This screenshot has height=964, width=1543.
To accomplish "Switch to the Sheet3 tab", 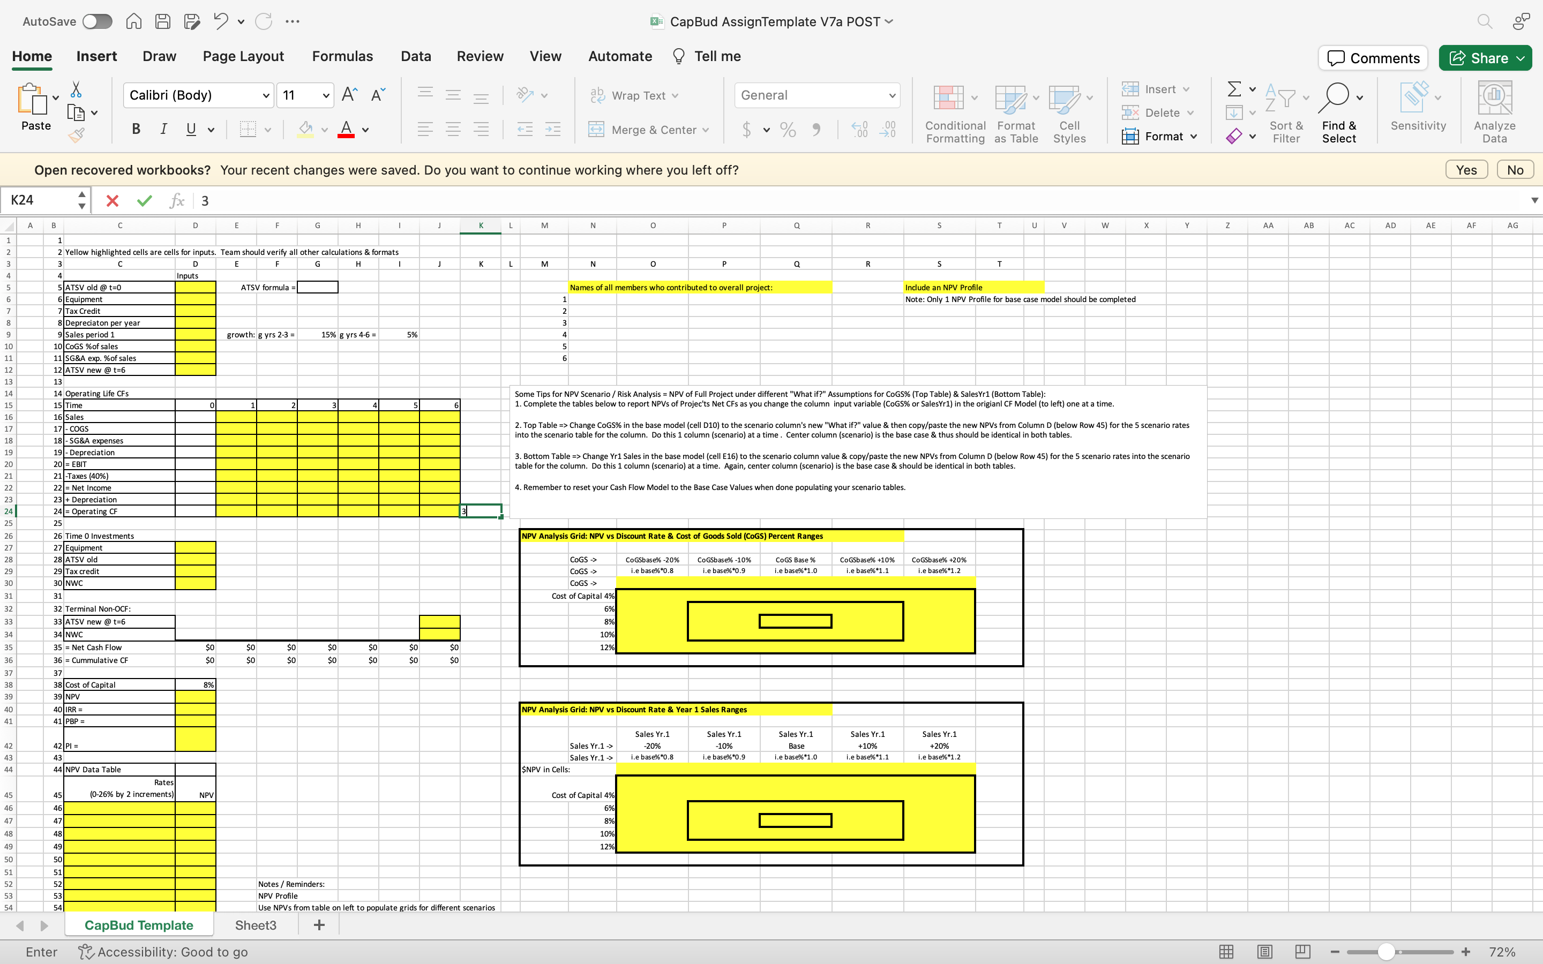I will 256,925.
